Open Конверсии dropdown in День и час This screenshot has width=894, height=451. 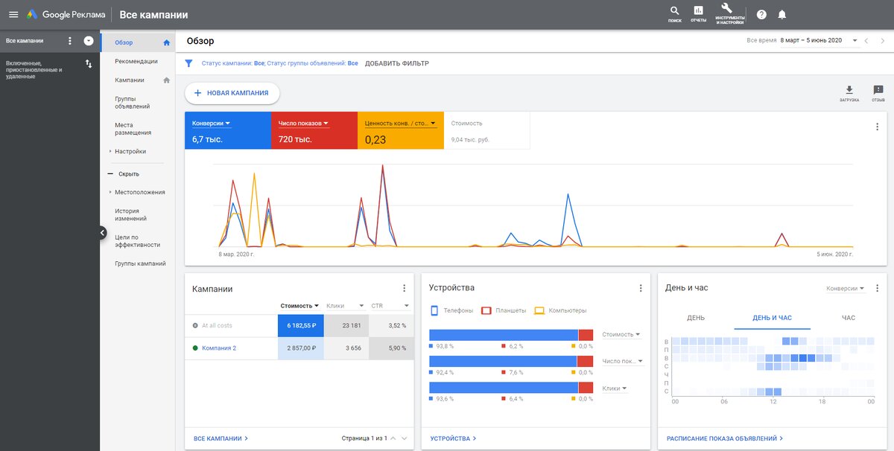(846, 288)
